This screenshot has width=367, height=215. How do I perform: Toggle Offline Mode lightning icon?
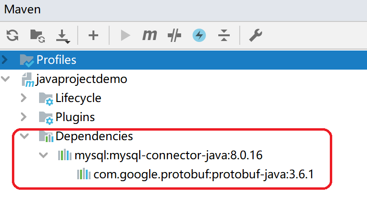[x=199, y=35]
